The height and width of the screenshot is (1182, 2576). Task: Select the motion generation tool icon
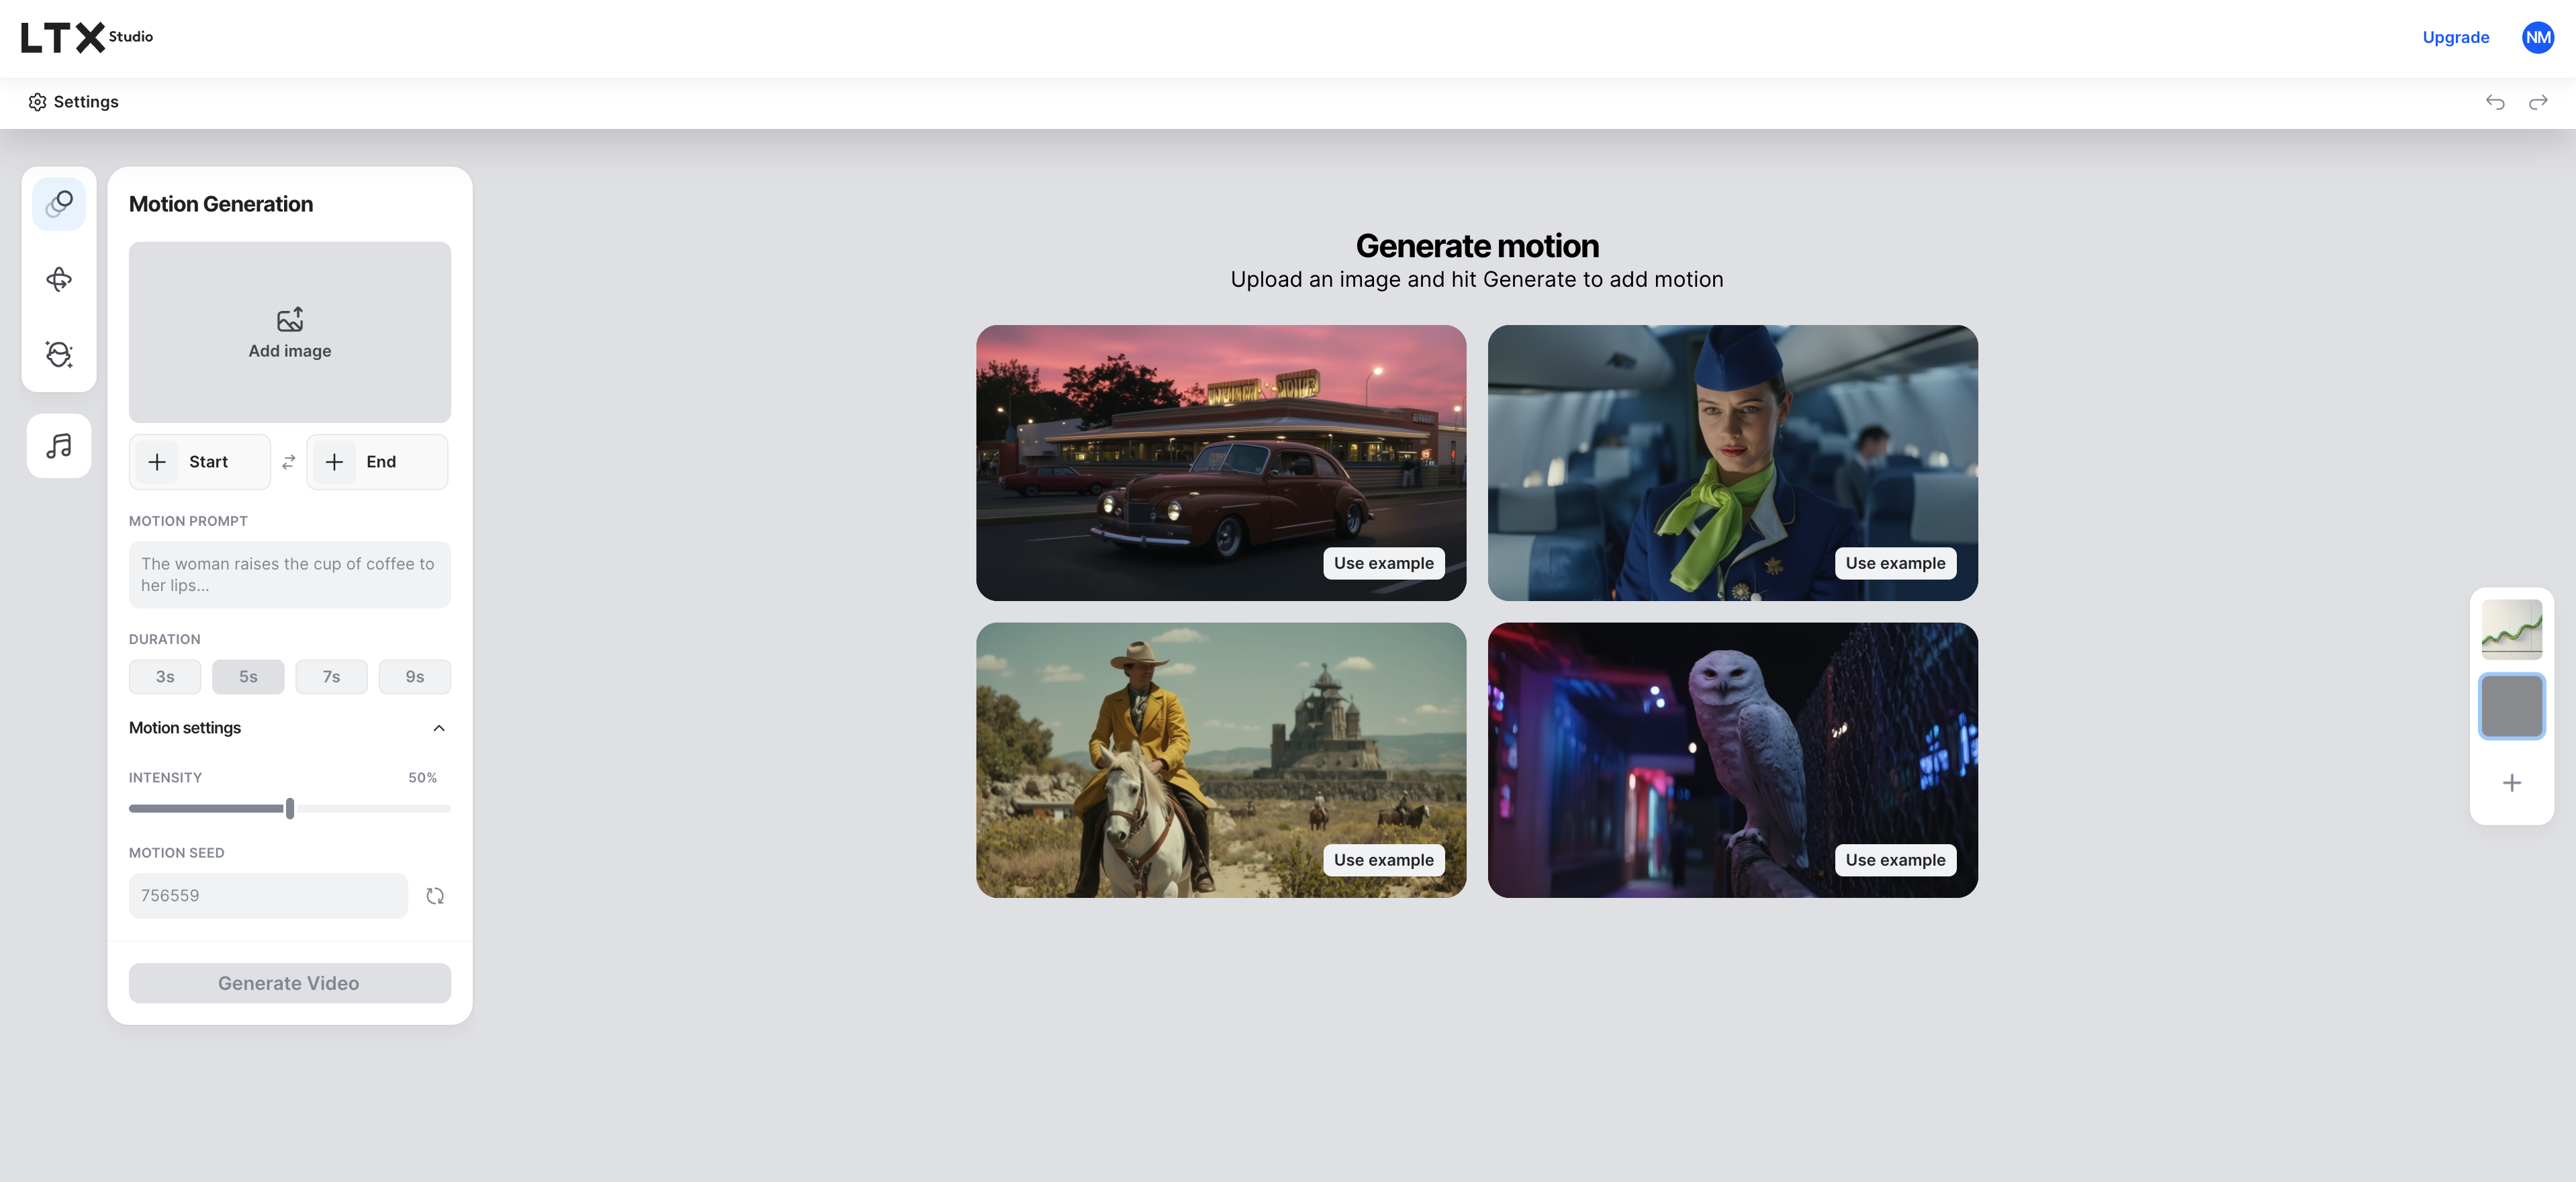59,204
